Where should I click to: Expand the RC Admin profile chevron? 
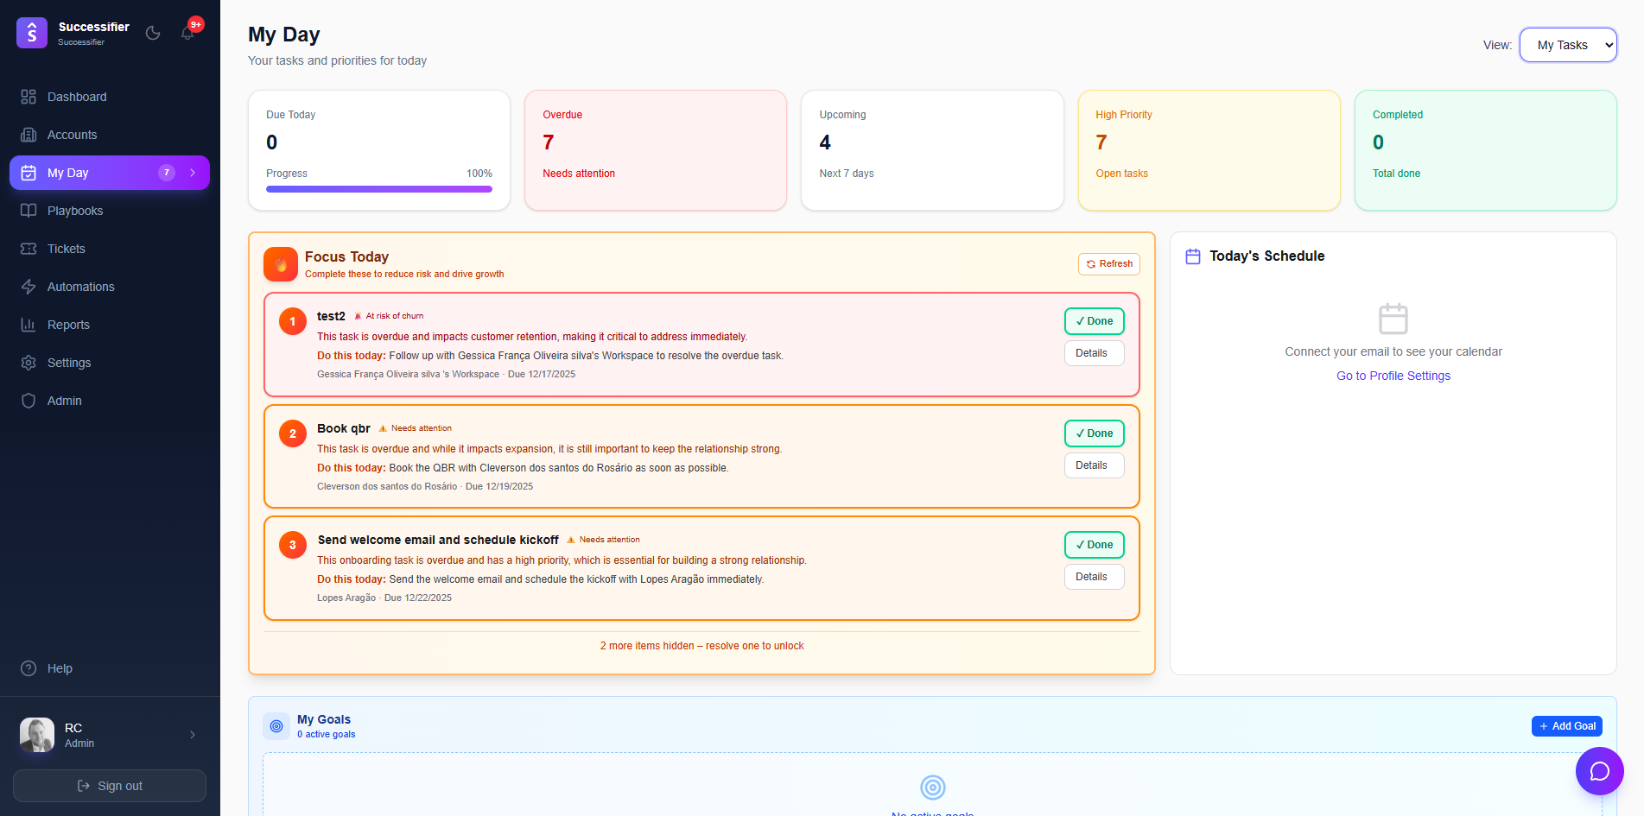pos(193,735)
